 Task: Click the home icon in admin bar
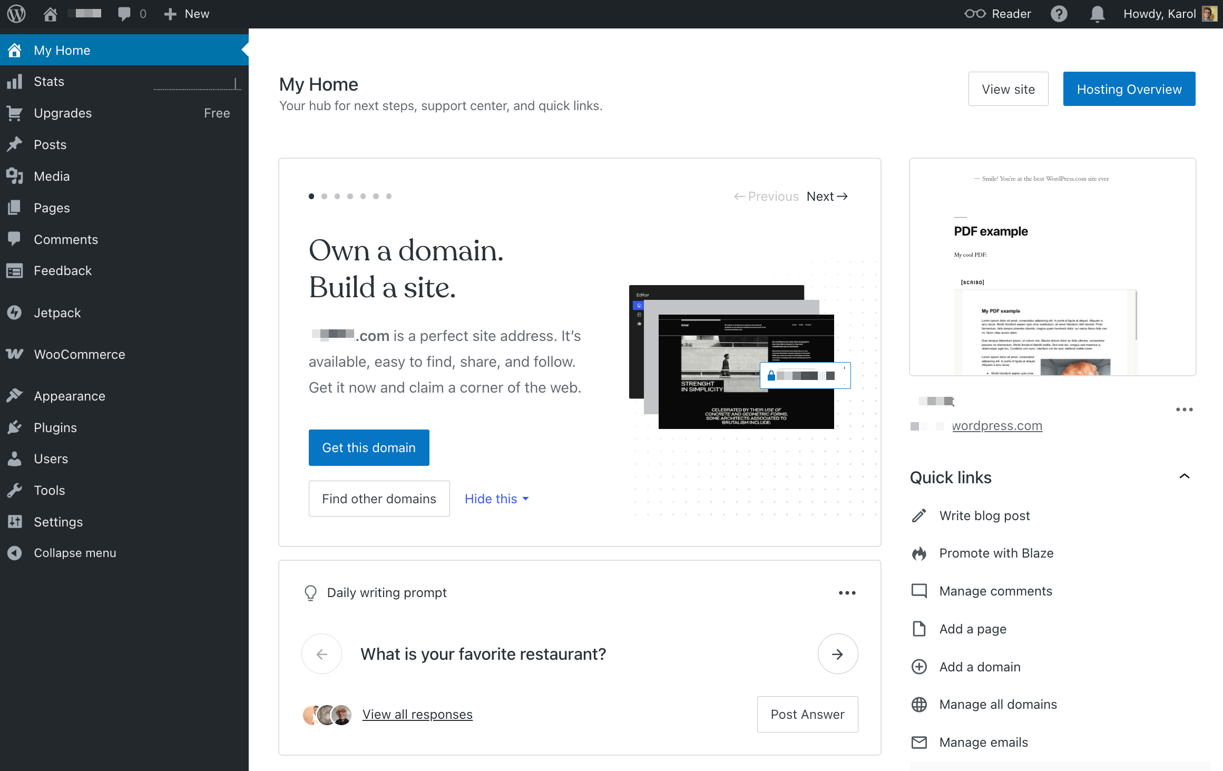[51, 14]
